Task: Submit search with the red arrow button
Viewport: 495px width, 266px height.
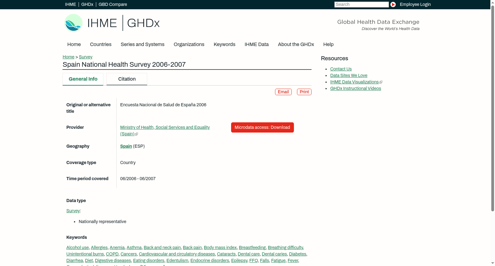Action: 393,4
